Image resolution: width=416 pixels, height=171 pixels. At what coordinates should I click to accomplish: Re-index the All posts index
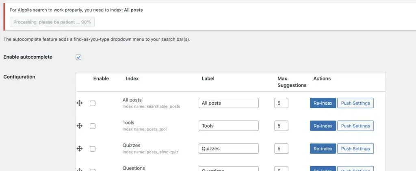pyautogui.click(x=323, y=103)
